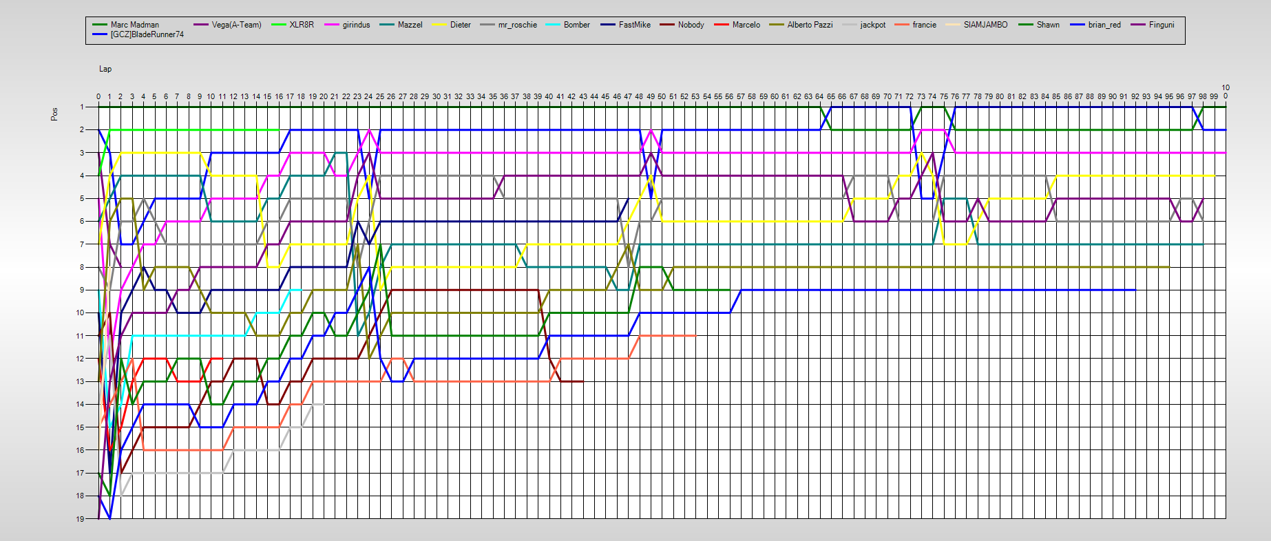Select position 10 on the left axis
Viewport: 1271px width, 541px height.
pyautogui.click(x=80, y=313)
